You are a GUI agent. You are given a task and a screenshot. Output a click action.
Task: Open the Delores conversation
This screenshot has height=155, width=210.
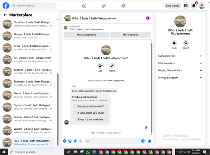tap(29, 119)
